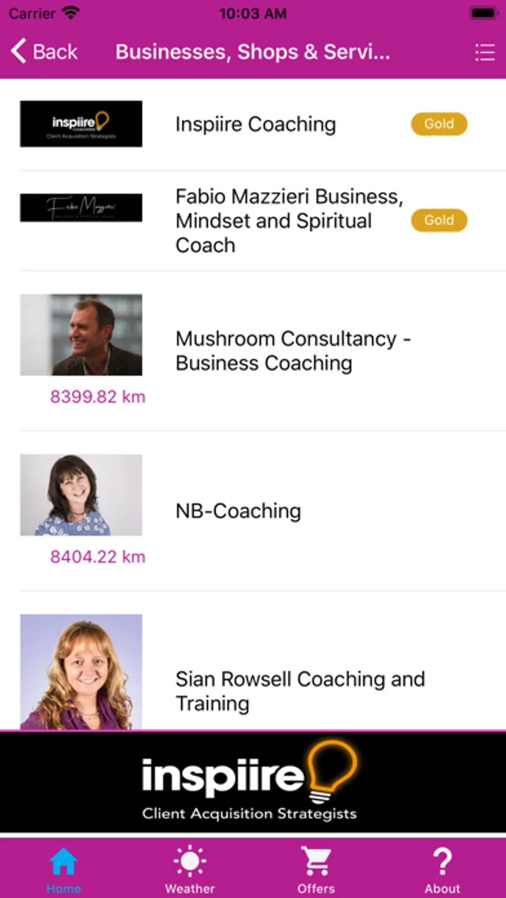Tap the Fabio Mazzieri signature logo

point(81,207)
